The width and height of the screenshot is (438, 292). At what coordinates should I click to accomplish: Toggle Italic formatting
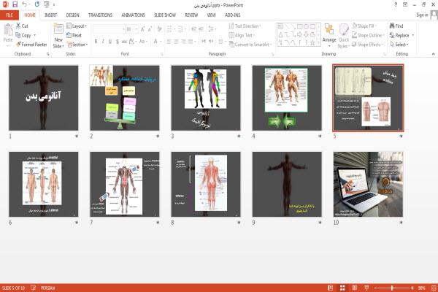[x=103, y=42]
